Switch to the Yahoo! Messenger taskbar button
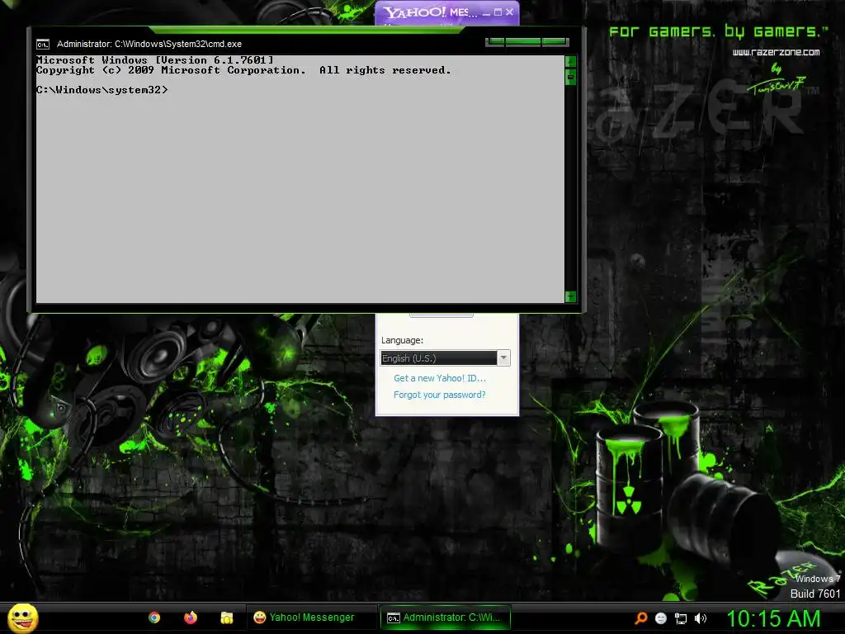Image resolution: width=845 pixels, height=634 pixels. 311,617
